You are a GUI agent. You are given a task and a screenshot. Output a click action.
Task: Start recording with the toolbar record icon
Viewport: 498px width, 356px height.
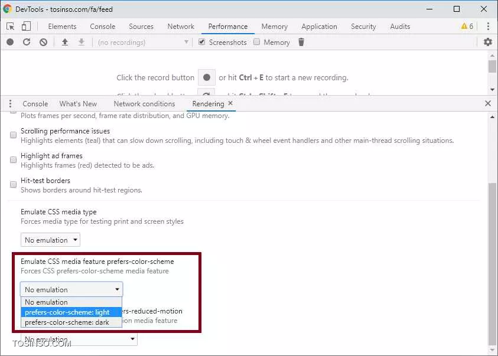click(x=10, y=42)
